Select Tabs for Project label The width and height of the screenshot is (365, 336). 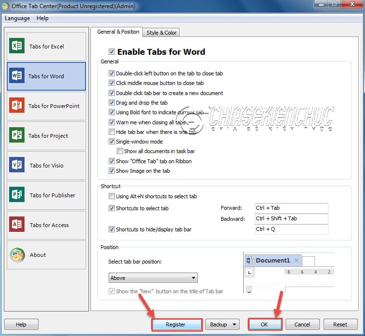pyautogui.click(x=48, y=136)
